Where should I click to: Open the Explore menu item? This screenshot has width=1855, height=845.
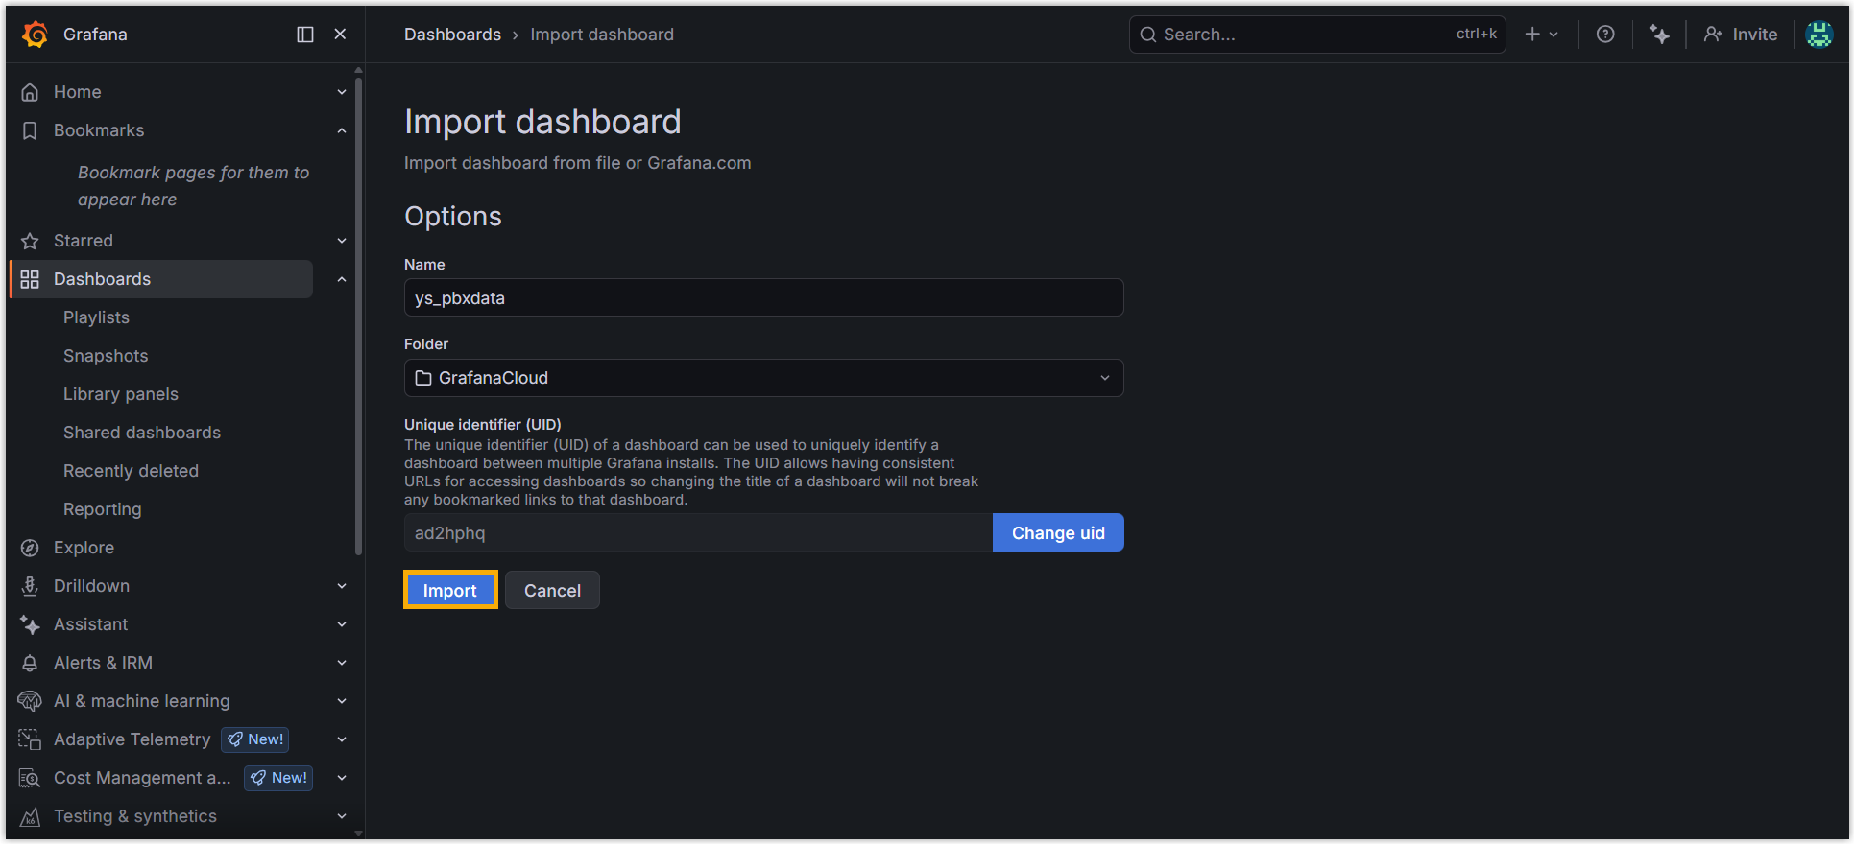(x=84, y=548)
